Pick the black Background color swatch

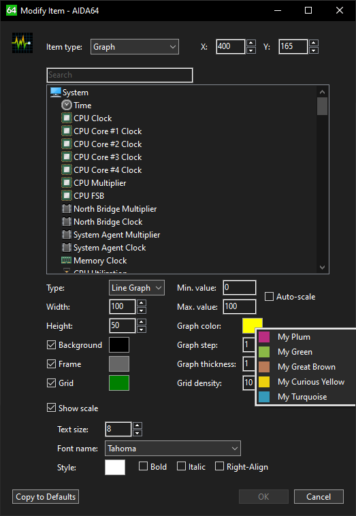point(119,345)
